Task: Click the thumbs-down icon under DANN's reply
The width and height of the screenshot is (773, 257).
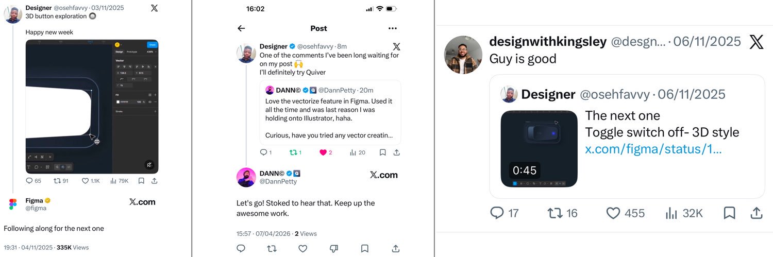Action: coord(333,248)
